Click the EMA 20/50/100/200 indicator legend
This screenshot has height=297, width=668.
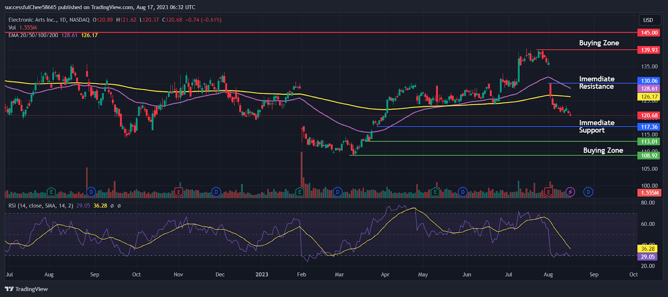tap(33, 35)
